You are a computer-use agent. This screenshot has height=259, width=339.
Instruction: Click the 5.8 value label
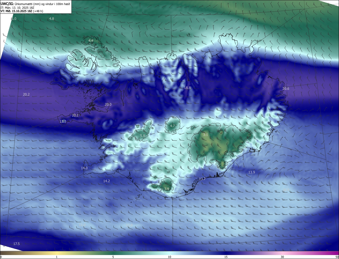(x=142, y=136)
